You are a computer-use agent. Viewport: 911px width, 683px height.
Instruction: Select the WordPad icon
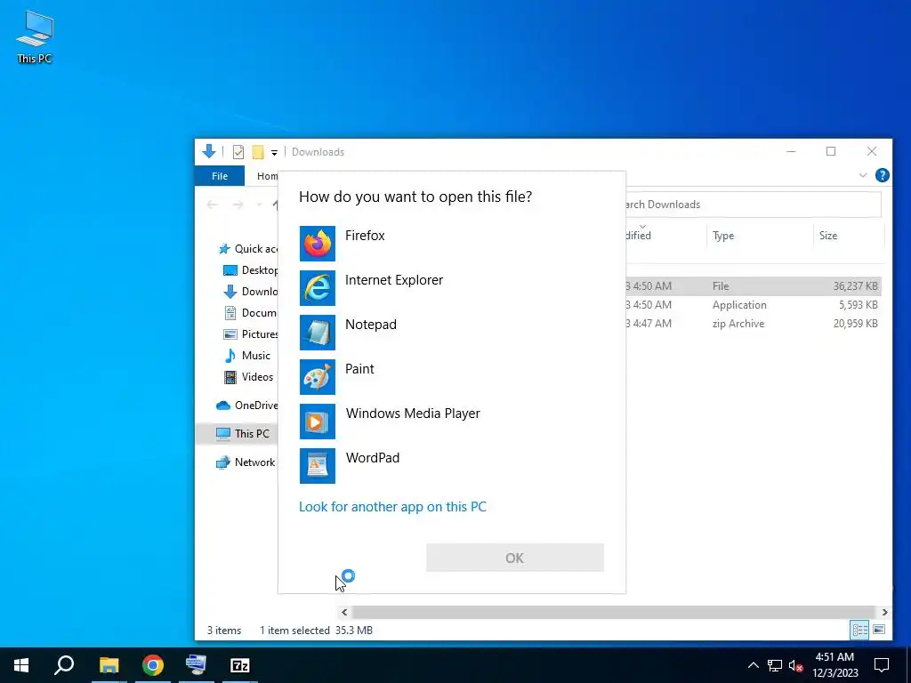coord(318,466)
